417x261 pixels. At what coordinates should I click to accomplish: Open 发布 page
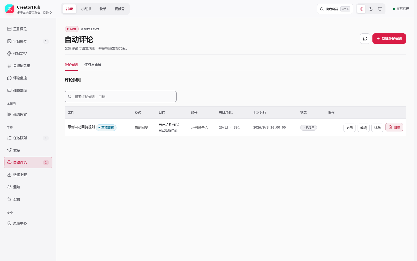click(x=28, y=150)
